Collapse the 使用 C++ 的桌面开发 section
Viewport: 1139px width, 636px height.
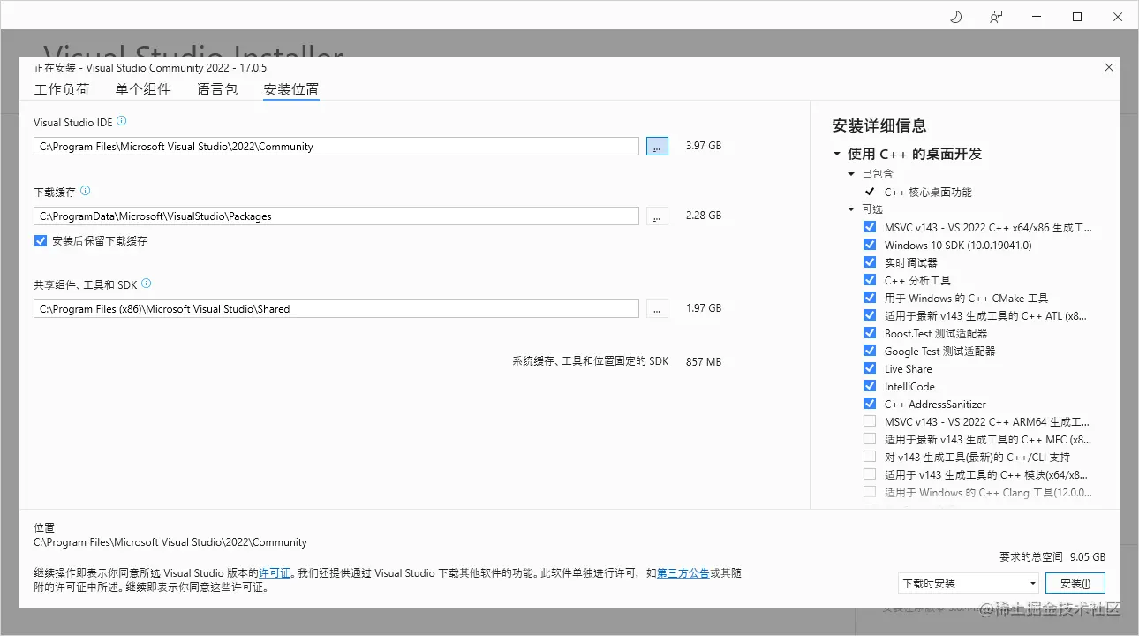point(837,154)
